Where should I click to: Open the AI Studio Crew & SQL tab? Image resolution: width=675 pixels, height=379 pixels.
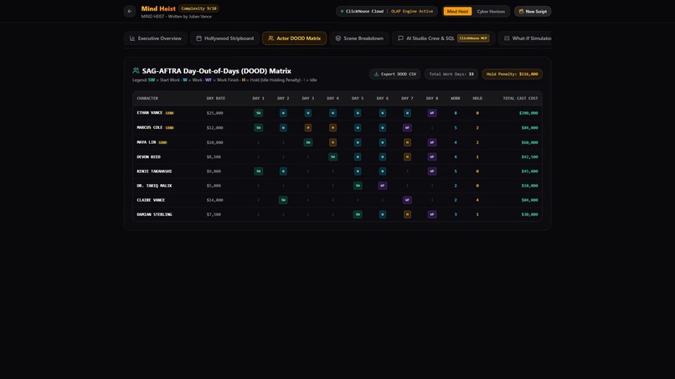[443, 38]
